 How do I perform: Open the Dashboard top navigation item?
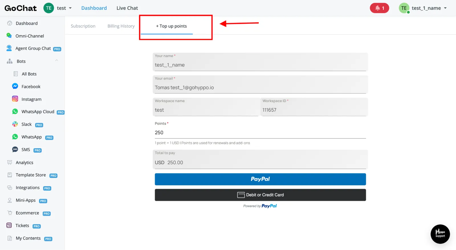pos(94,8)
